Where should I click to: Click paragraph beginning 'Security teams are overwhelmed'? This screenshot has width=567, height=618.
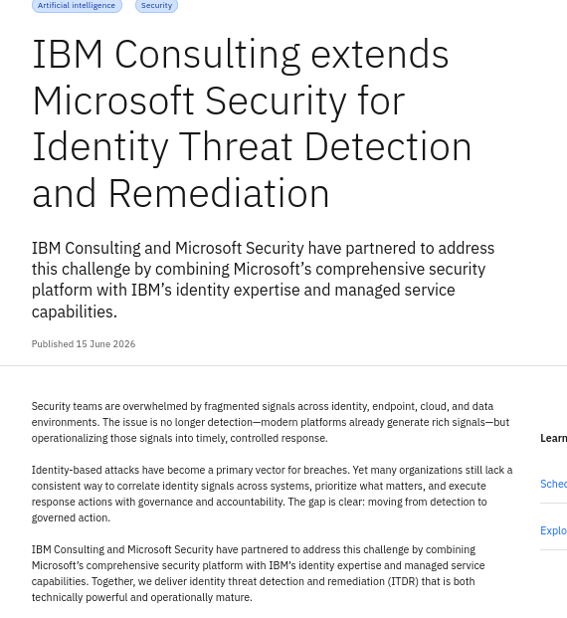[271, 422]
